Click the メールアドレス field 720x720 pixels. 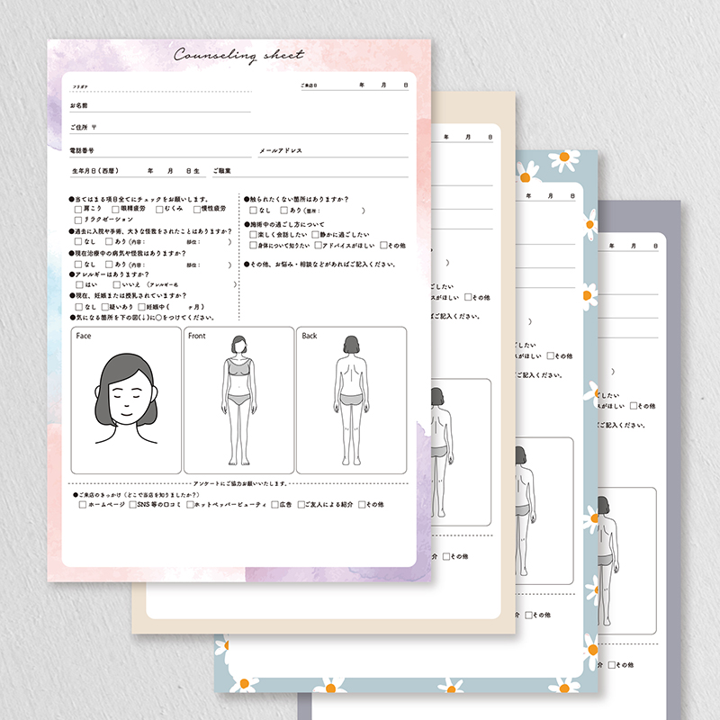(x=333, y=151)
